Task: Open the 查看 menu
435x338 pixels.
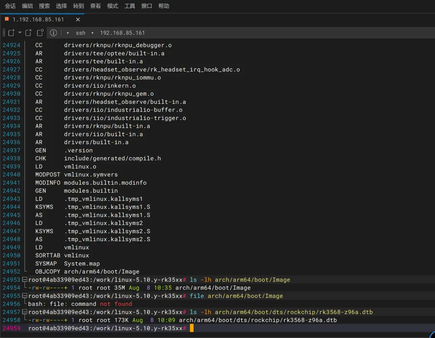Action: (96, 6)
